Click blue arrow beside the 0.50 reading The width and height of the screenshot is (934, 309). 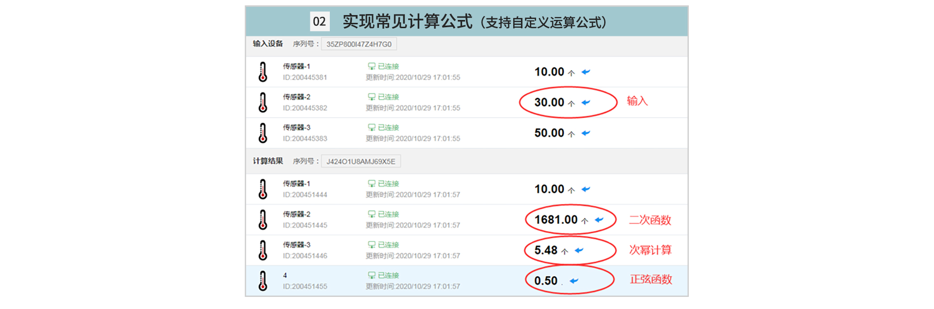click(x=574, y=281)
